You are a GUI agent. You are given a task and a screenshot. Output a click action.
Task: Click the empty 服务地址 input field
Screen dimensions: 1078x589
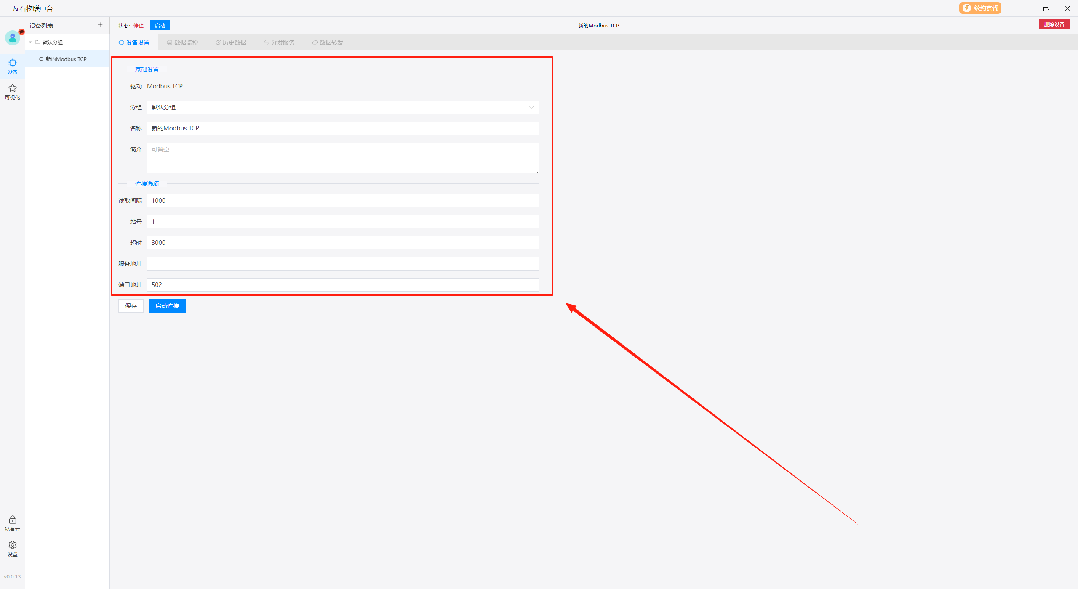coord(343,264)
